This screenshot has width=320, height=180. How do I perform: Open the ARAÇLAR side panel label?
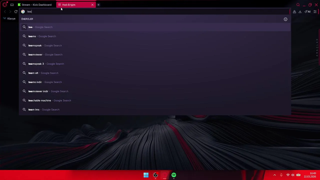(x=317, y=47)
